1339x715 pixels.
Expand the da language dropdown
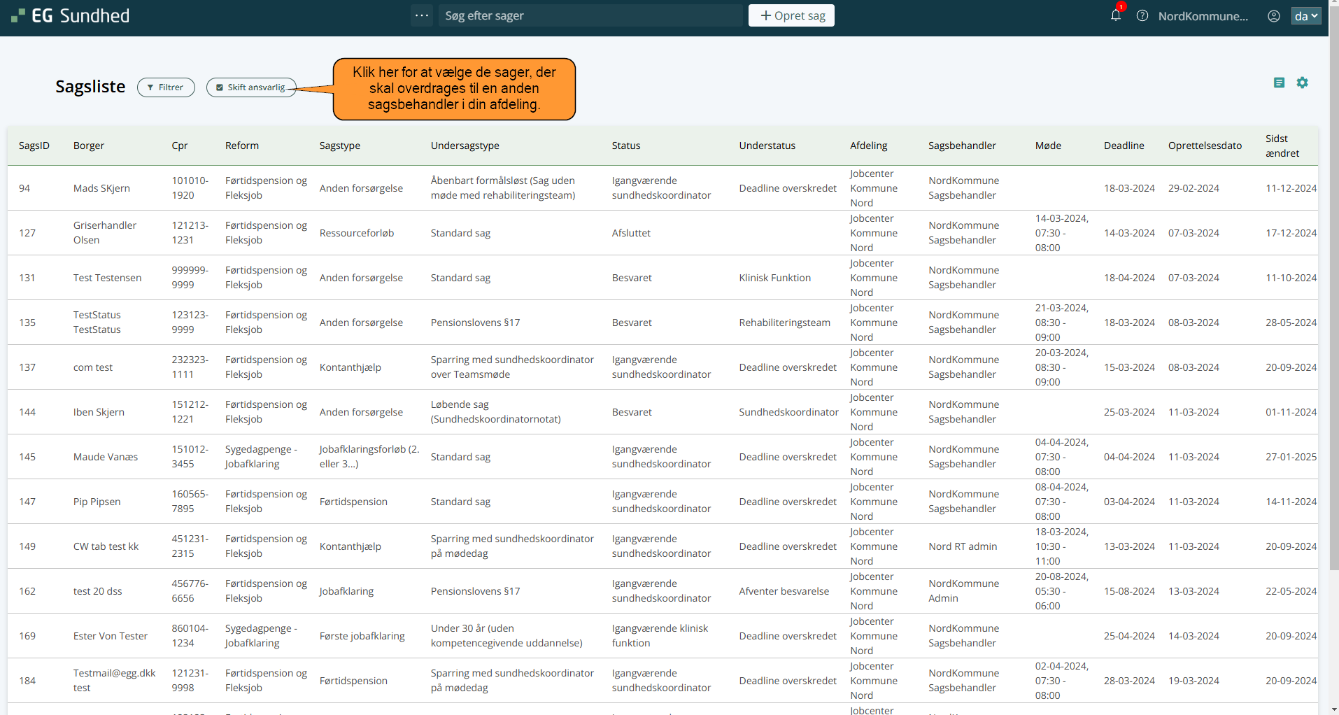tap(1306, 15)
